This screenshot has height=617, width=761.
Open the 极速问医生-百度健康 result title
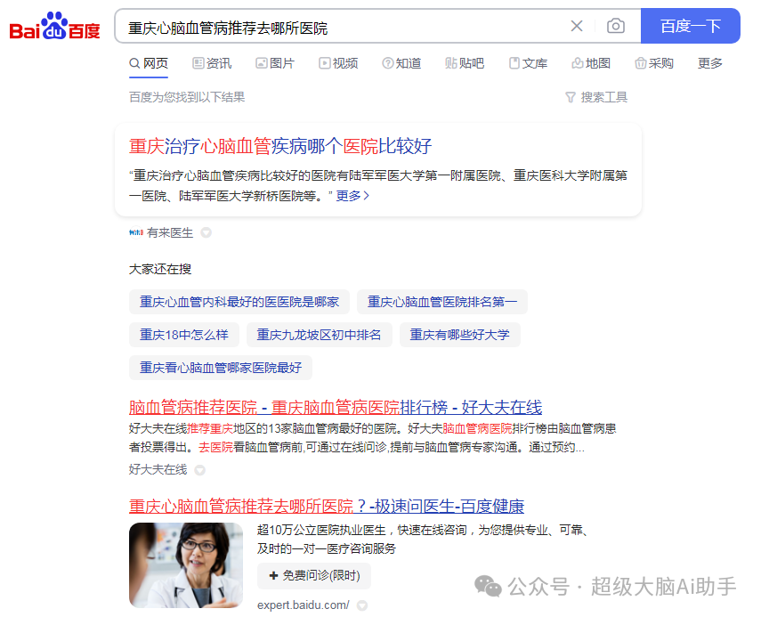pos(327,507)
